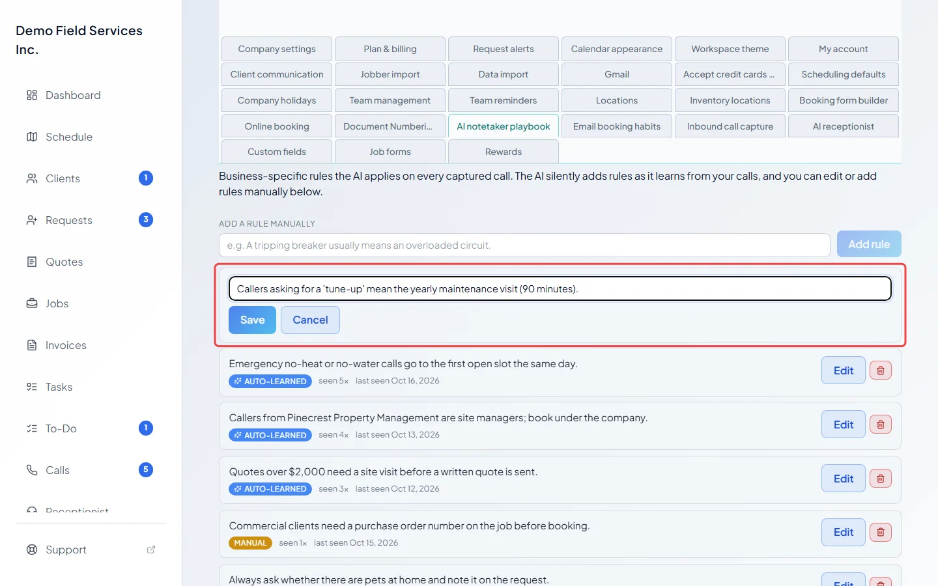Delete the commercial purchase order rule
The height and width of the screenshot is (586, 938).
(x=881, y=533)
